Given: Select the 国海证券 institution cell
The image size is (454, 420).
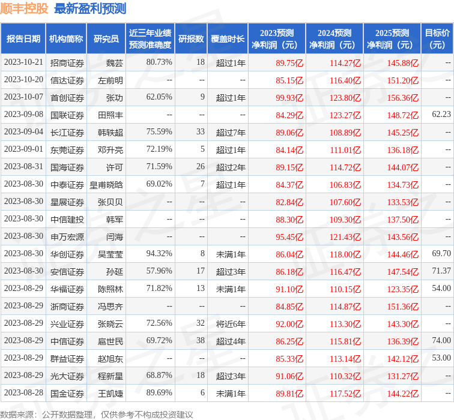Looking at the screenshot, I should point(67,167).
